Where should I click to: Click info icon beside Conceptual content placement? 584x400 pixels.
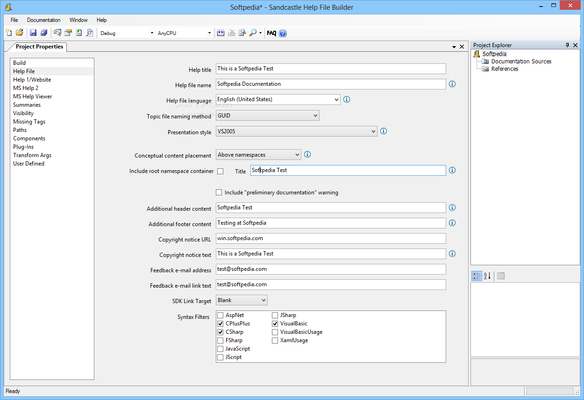click(307, 154)
